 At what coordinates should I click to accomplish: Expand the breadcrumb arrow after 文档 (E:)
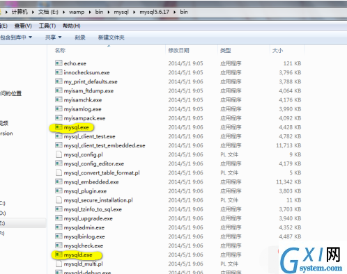point(63,12)
